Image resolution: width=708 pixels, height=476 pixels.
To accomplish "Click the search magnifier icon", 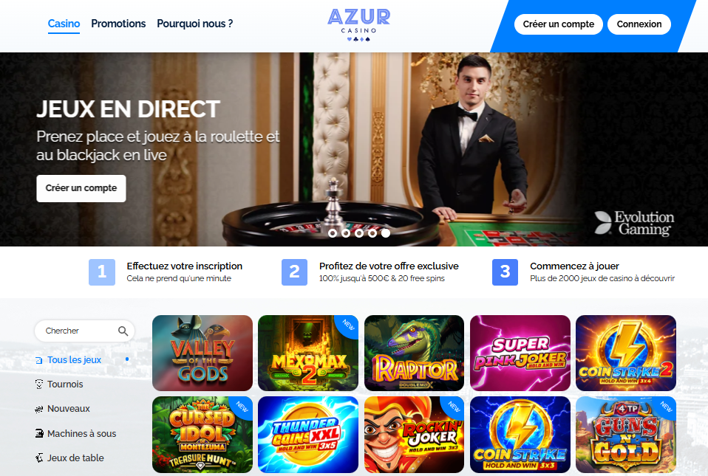I will coord(123,331).
